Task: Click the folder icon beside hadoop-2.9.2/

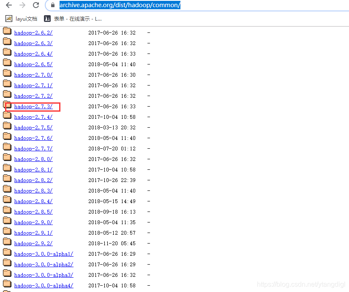Action: pos(7,241)
